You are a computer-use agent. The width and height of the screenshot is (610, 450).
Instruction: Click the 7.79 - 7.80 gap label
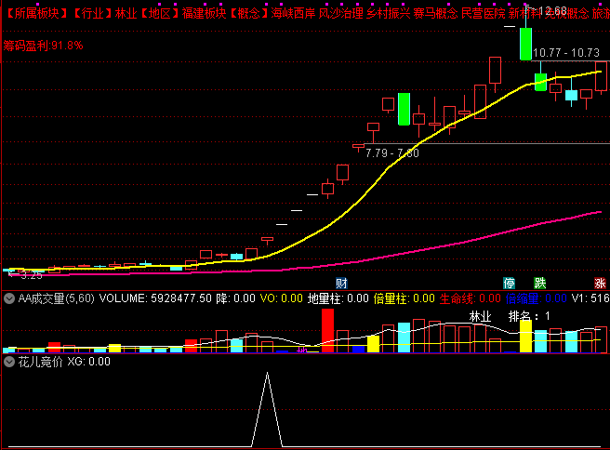click(x=392, y=153)
